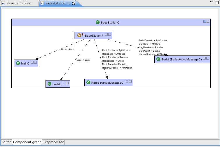Click the BaseStationC header title
Image resolution: width=220 pixels, height=147 pixels.
point(110,22)
